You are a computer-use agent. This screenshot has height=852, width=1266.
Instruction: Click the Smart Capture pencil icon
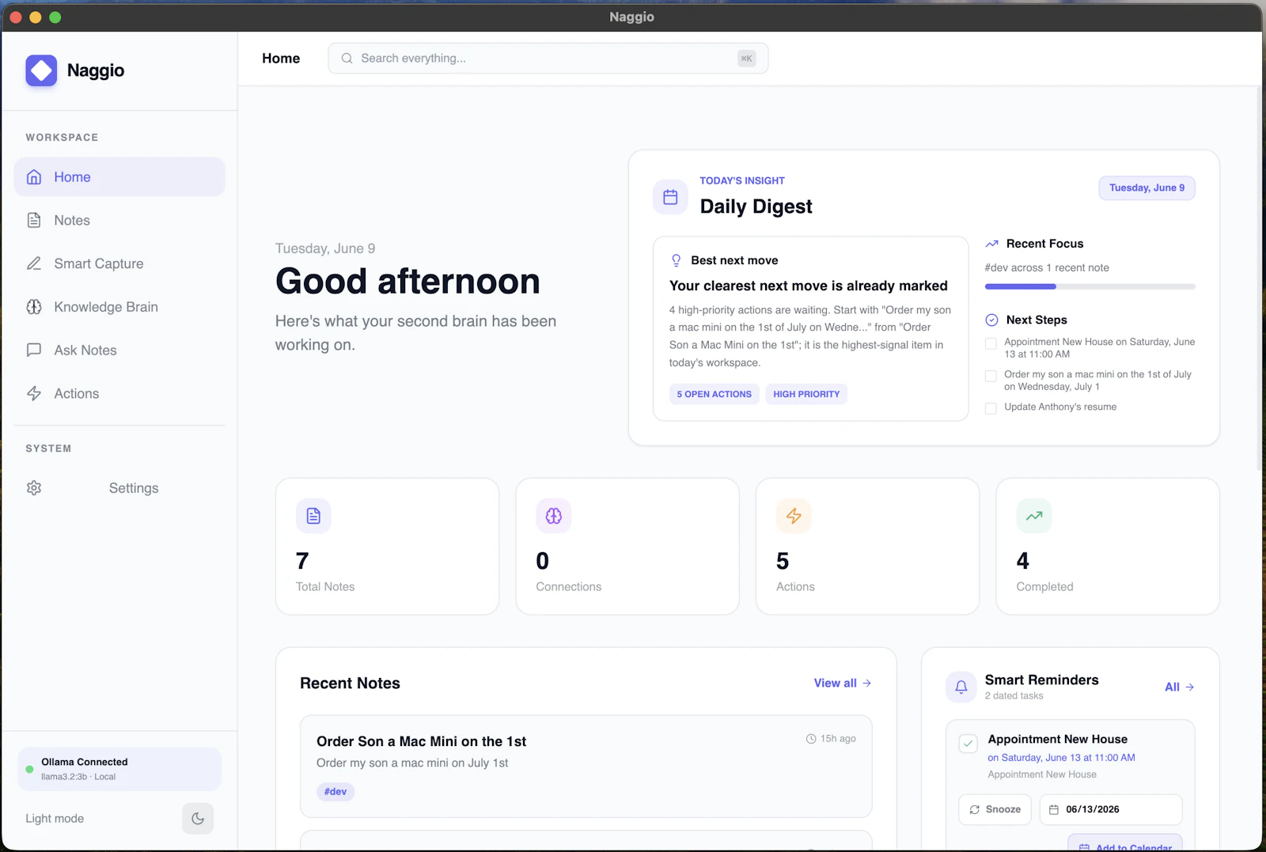(x=34, y=263)
